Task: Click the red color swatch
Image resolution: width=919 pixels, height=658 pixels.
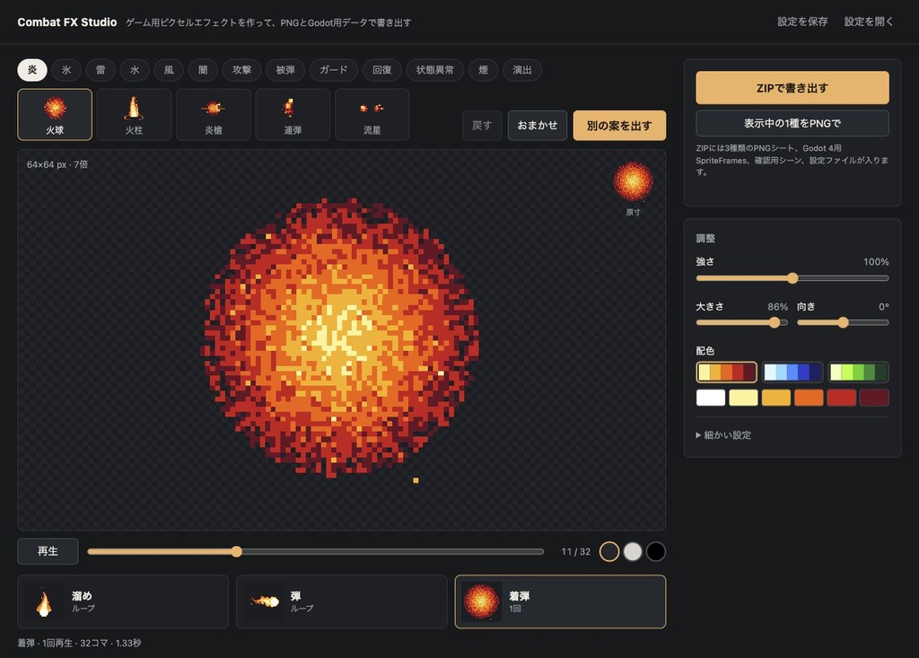Action: 842,397
